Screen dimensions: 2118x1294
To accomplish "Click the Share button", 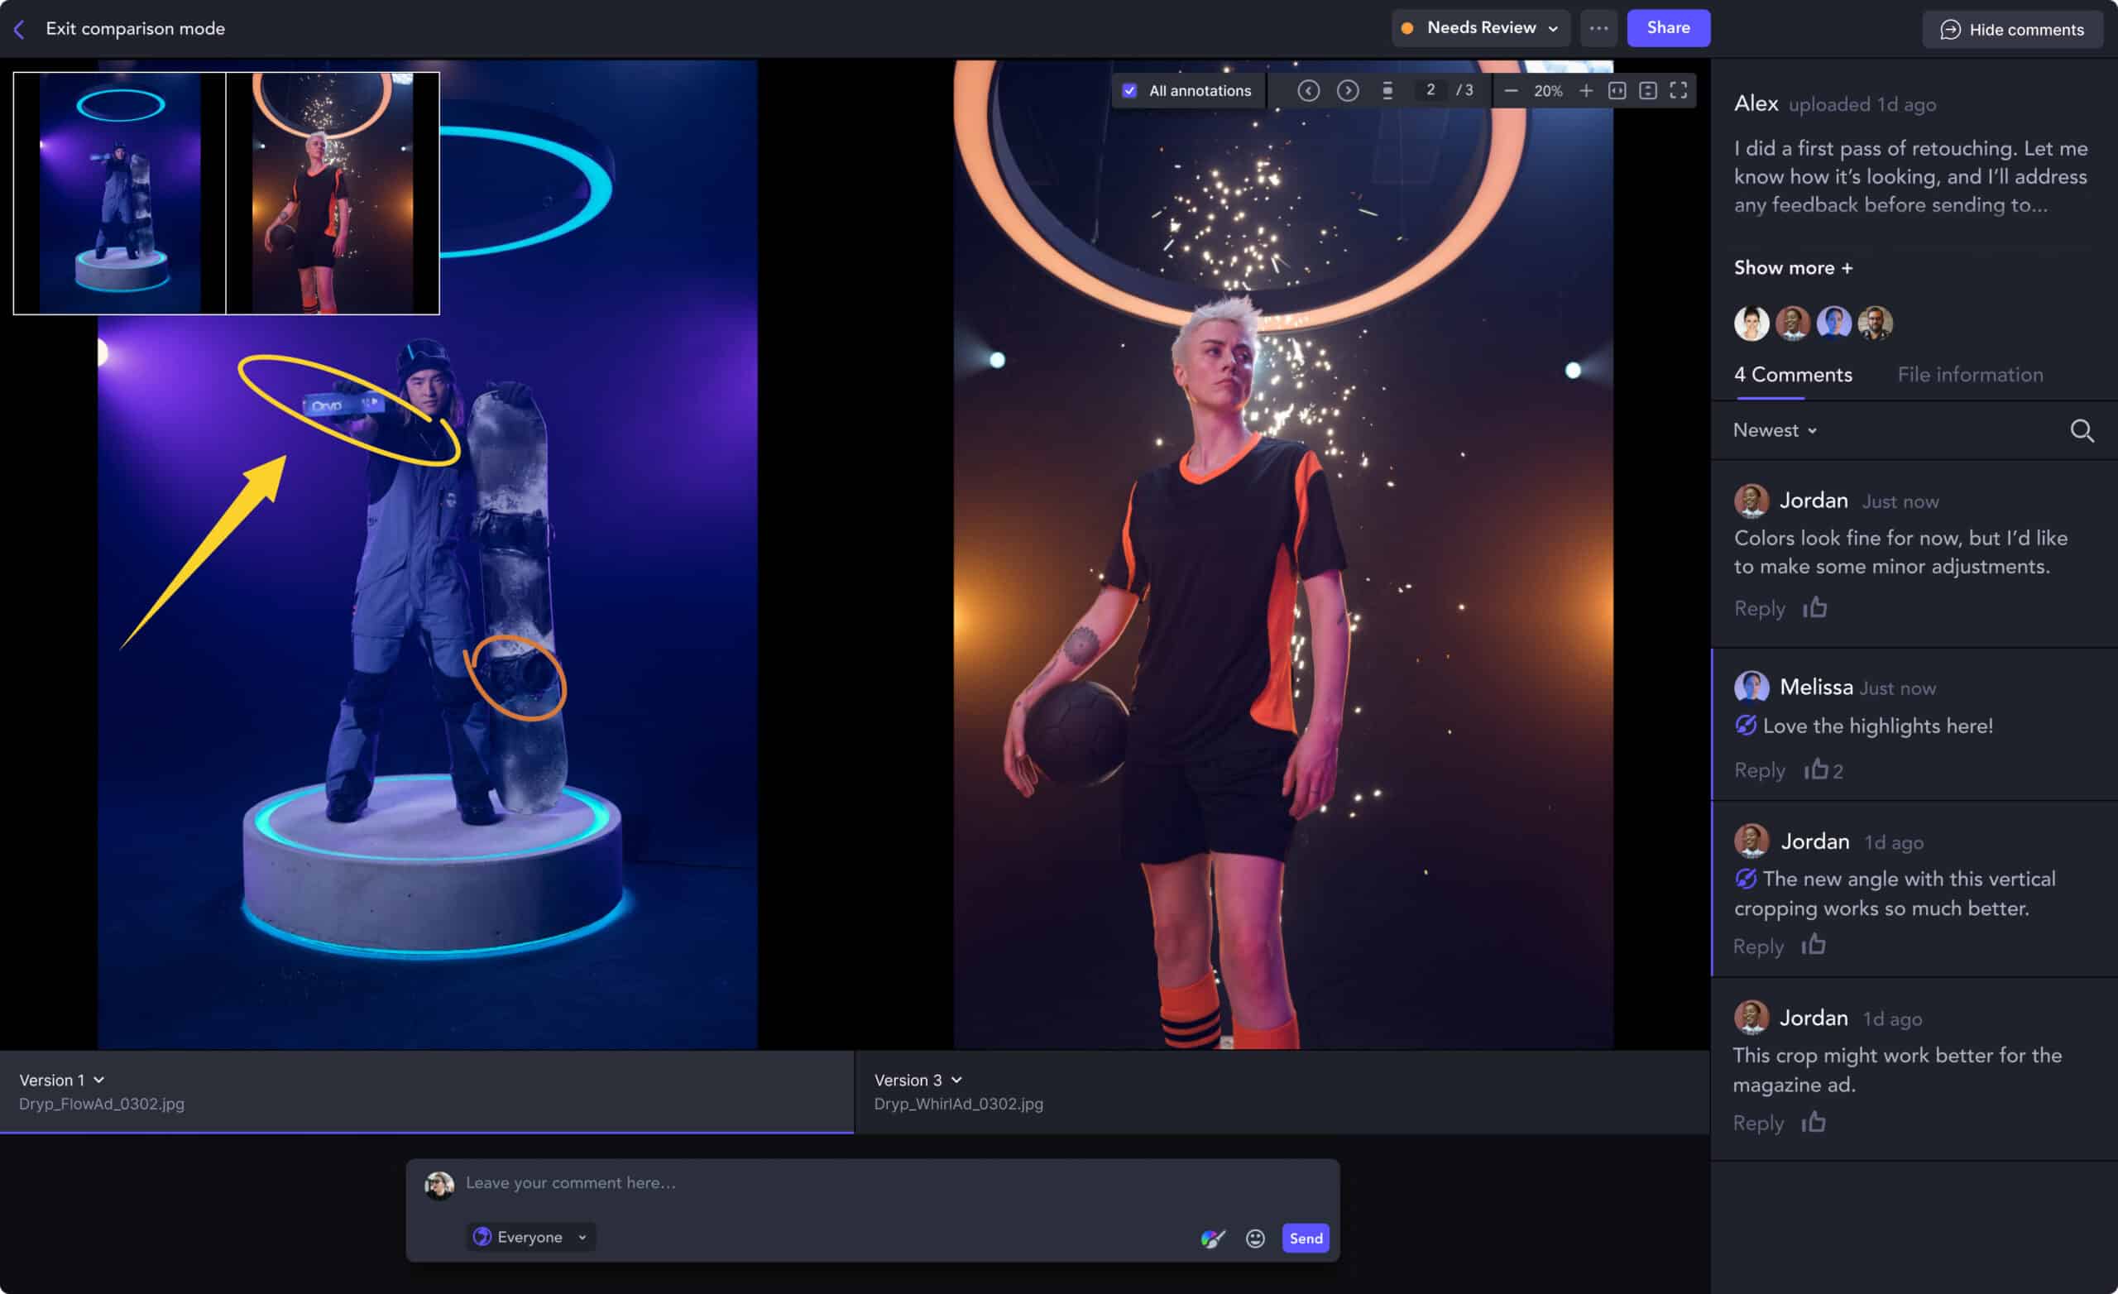I will pyautogui.click(x=1668, y=28).
